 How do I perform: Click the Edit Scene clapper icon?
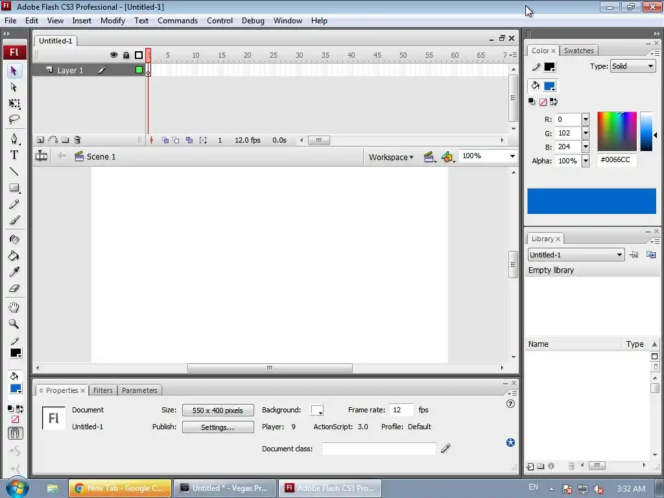pyautogui.click(x=429, y=157)
